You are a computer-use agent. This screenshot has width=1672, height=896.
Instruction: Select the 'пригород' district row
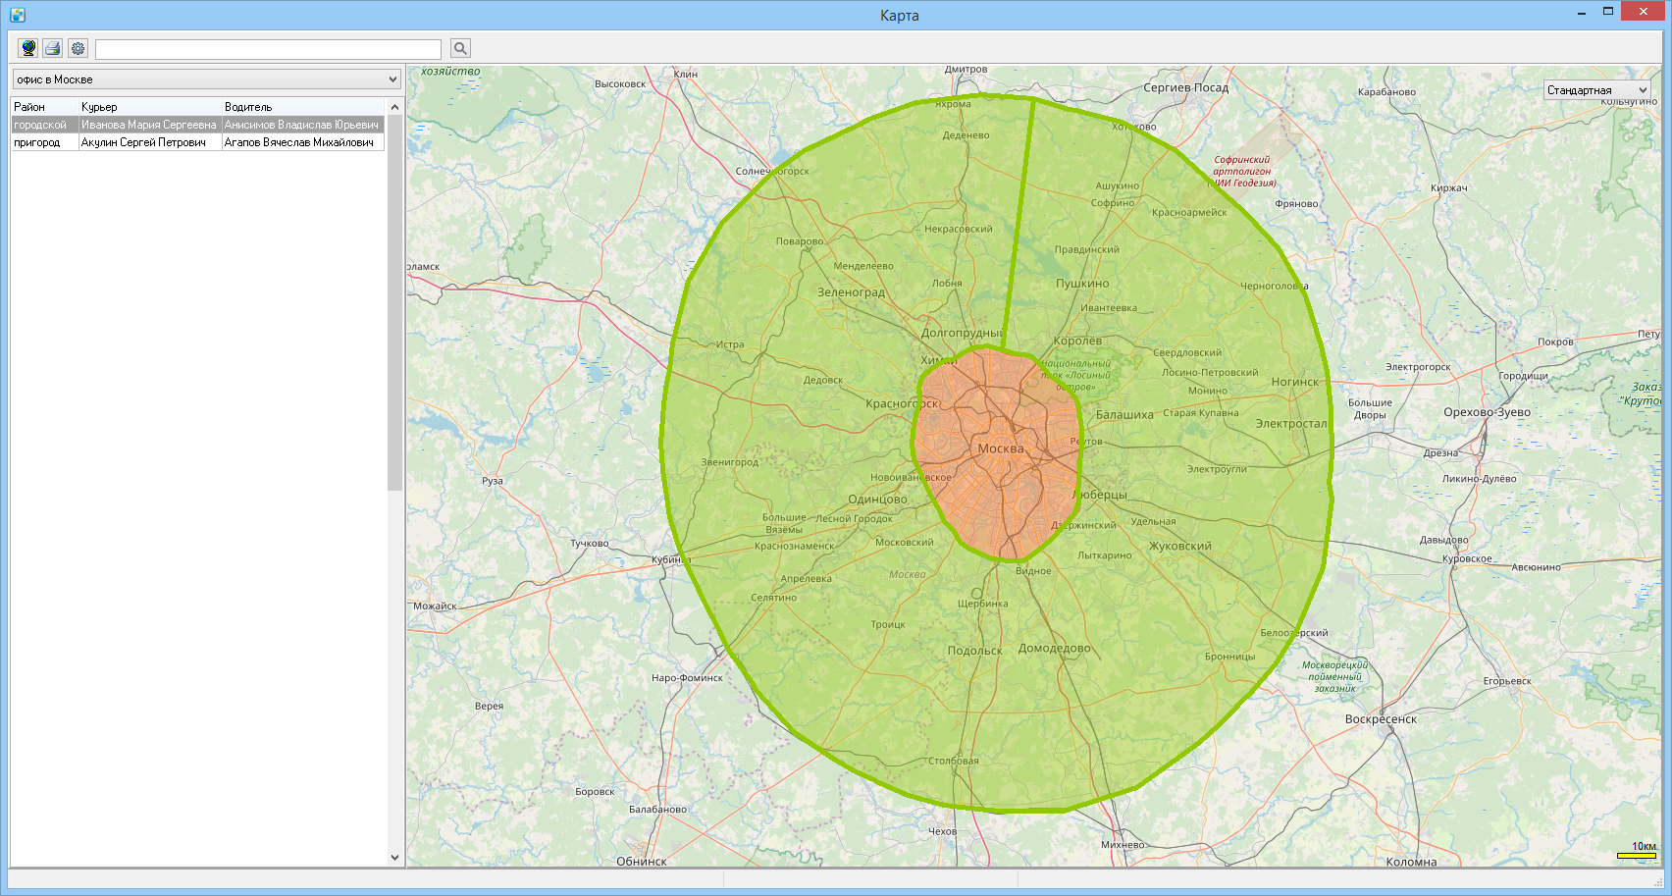point(197,142)
